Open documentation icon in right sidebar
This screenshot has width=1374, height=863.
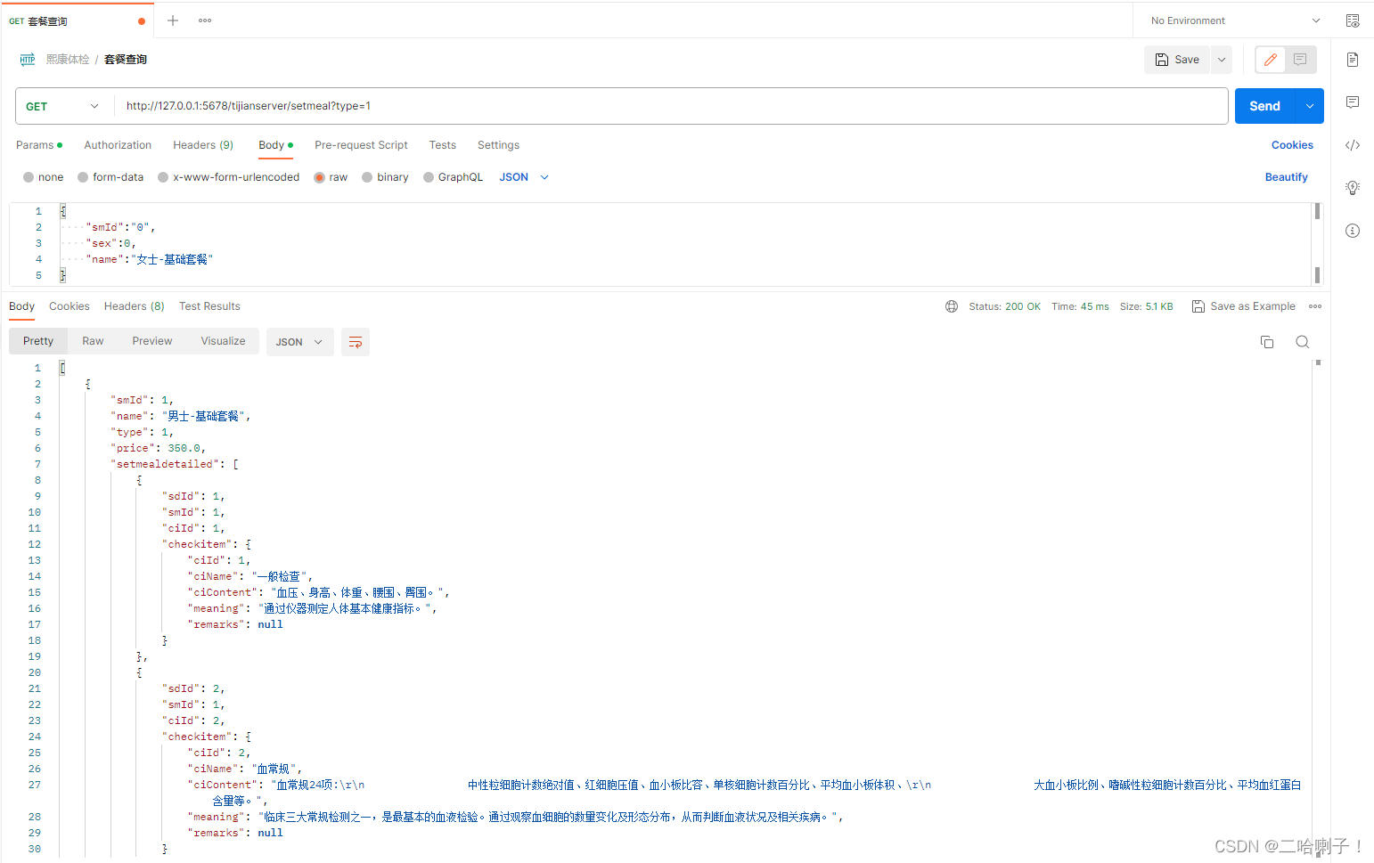click(1353, 60)
